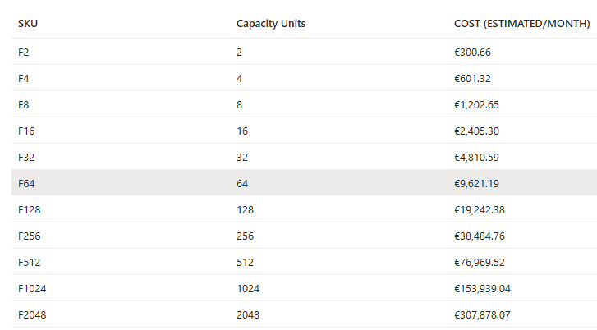Select the F32 SKU row
Screen dimensions: 597x330
pyautogui.click(x=25, y=157)
